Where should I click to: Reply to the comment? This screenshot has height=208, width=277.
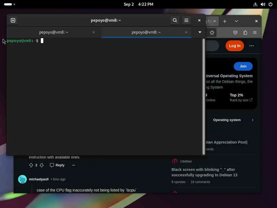(57, 165)
